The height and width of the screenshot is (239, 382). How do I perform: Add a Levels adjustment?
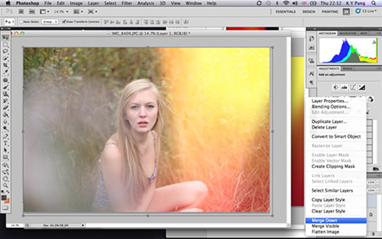tap(344, 87)
